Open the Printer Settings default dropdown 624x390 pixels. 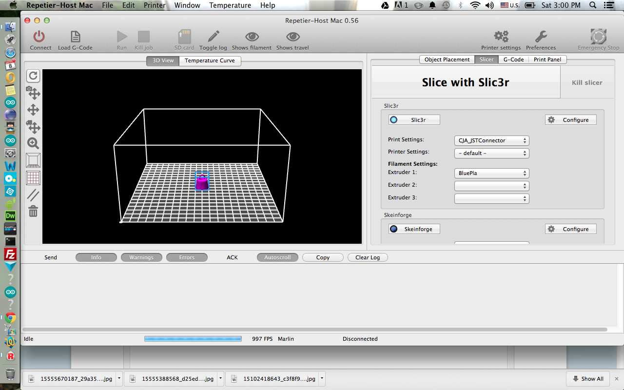click(491, 153)
